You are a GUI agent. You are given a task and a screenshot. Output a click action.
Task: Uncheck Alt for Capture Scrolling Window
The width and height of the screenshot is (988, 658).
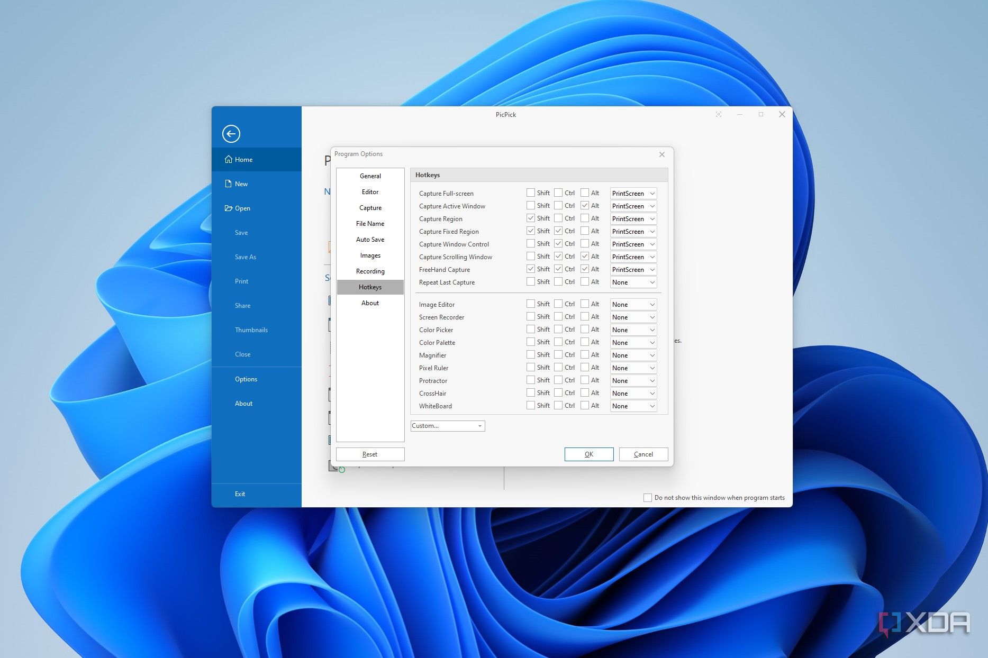[585, 257]
